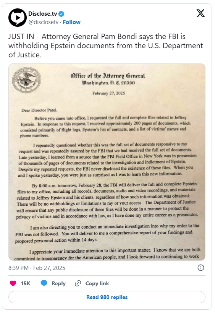Open the Disclose.tv display name link

[x=42, y=14]
